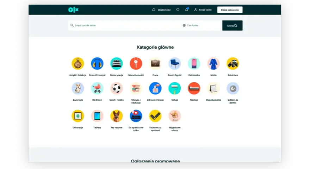Open Nieruchomości key category icon

tap(136, 63)
